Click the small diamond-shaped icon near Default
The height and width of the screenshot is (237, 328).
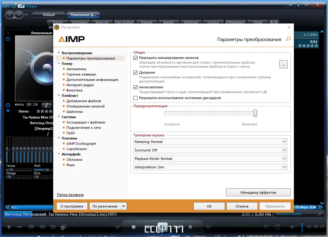click(26, 15)
